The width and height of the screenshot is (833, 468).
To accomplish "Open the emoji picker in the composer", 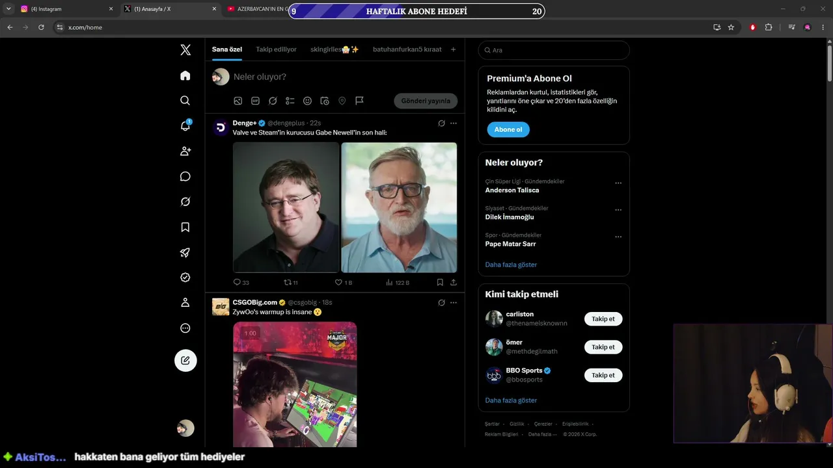I will pyautogui.click(x=307, y=101).
